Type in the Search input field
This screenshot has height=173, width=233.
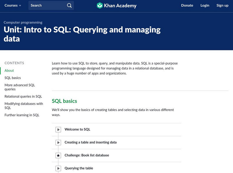click(47, 6)
